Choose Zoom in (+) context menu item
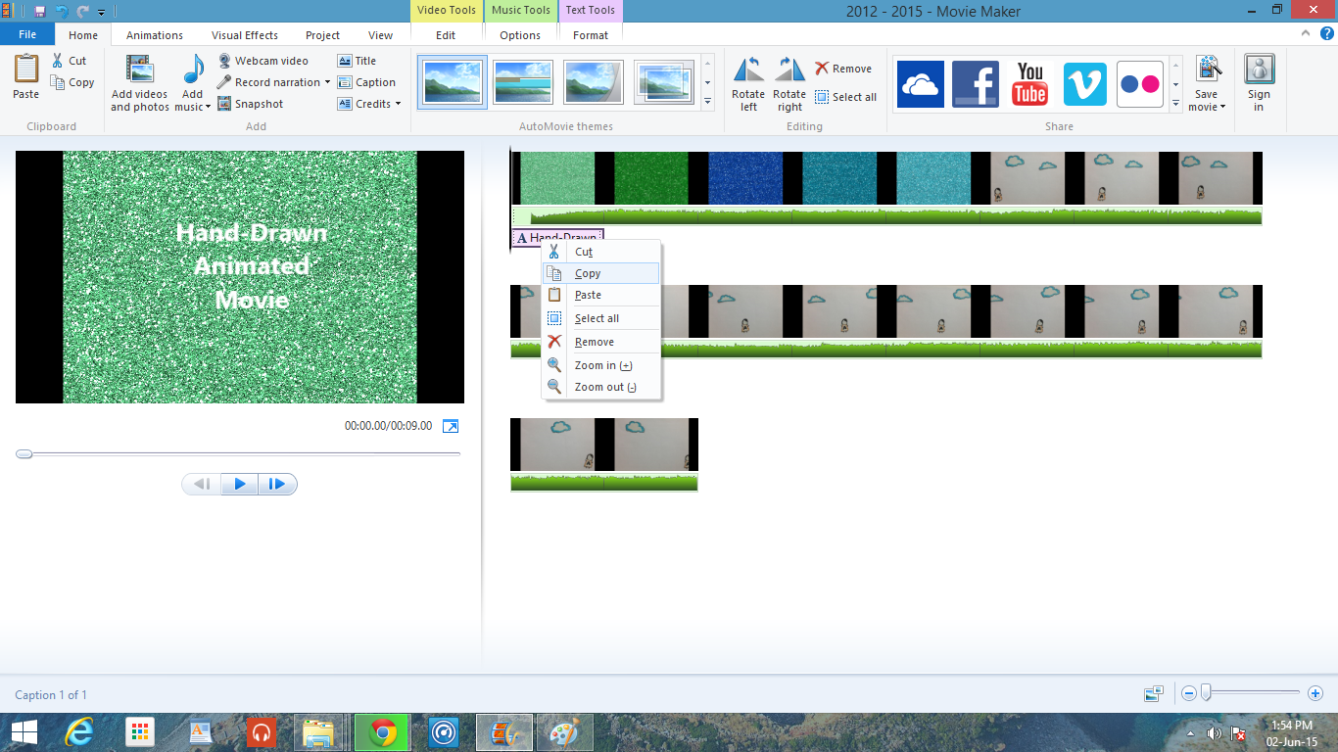The width and height of the screenshot is (1338, 752). coord(601,365)
